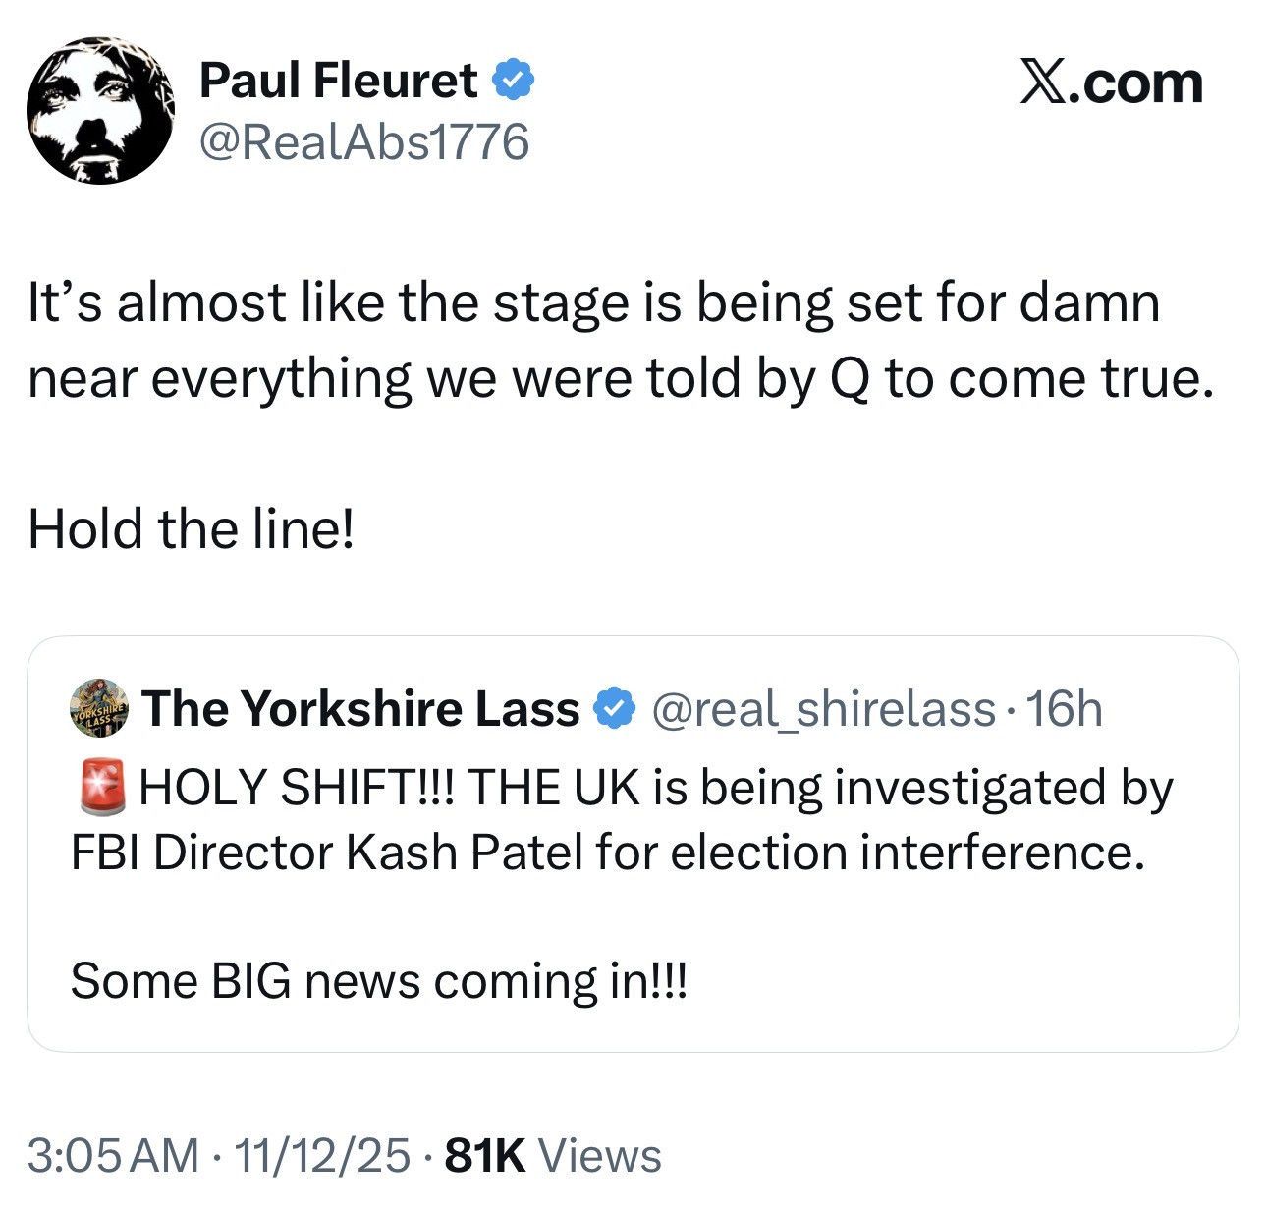This screenshot has height=1211, width=1267.
Task: Click the ".com" text beside the X logo
Action: tap(1137, 83)
